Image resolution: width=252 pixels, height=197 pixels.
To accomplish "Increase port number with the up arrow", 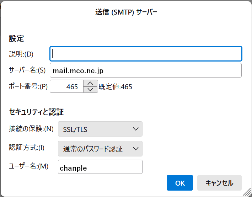I will 91,83.
